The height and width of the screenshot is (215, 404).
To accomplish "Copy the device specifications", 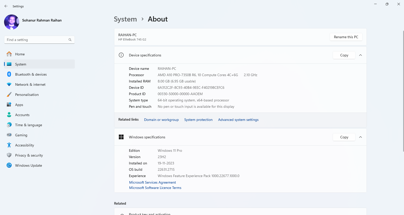I will click(x=344, y=55).
